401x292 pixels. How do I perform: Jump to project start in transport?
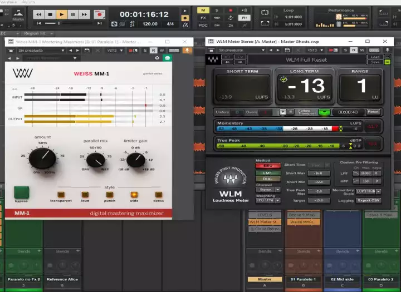[x=38, y=23]
